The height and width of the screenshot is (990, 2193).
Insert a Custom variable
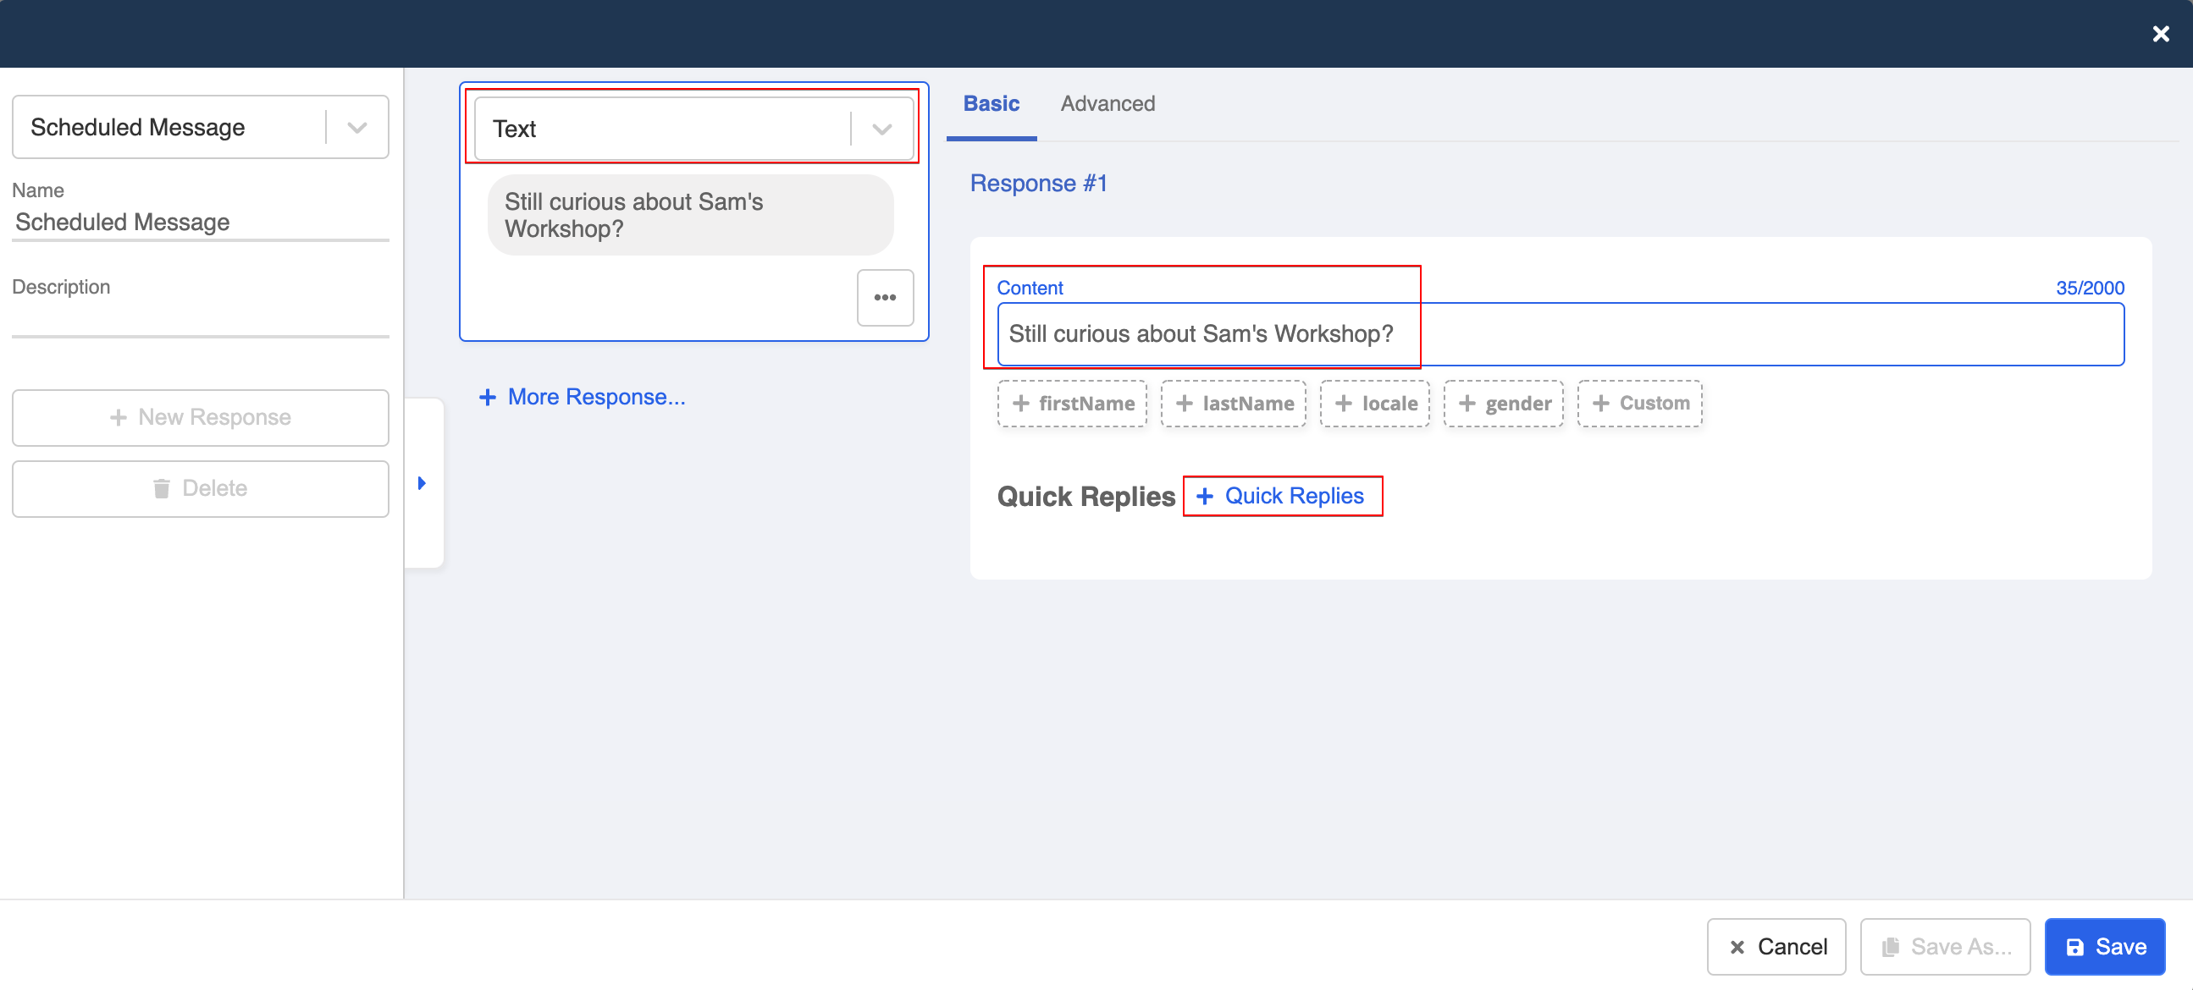1638,403
